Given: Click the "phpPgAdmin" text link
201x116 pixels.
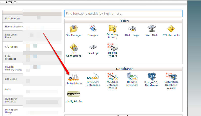Looking at the screenshot, I should 74,101.
